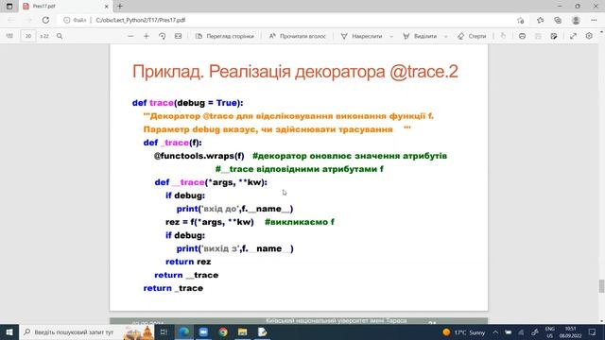Switch ENG US input language

550,332
